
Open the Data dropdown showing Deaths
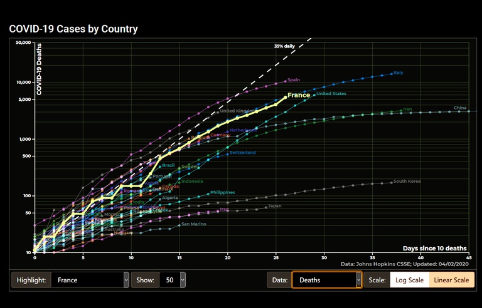[x=326, y=280]
